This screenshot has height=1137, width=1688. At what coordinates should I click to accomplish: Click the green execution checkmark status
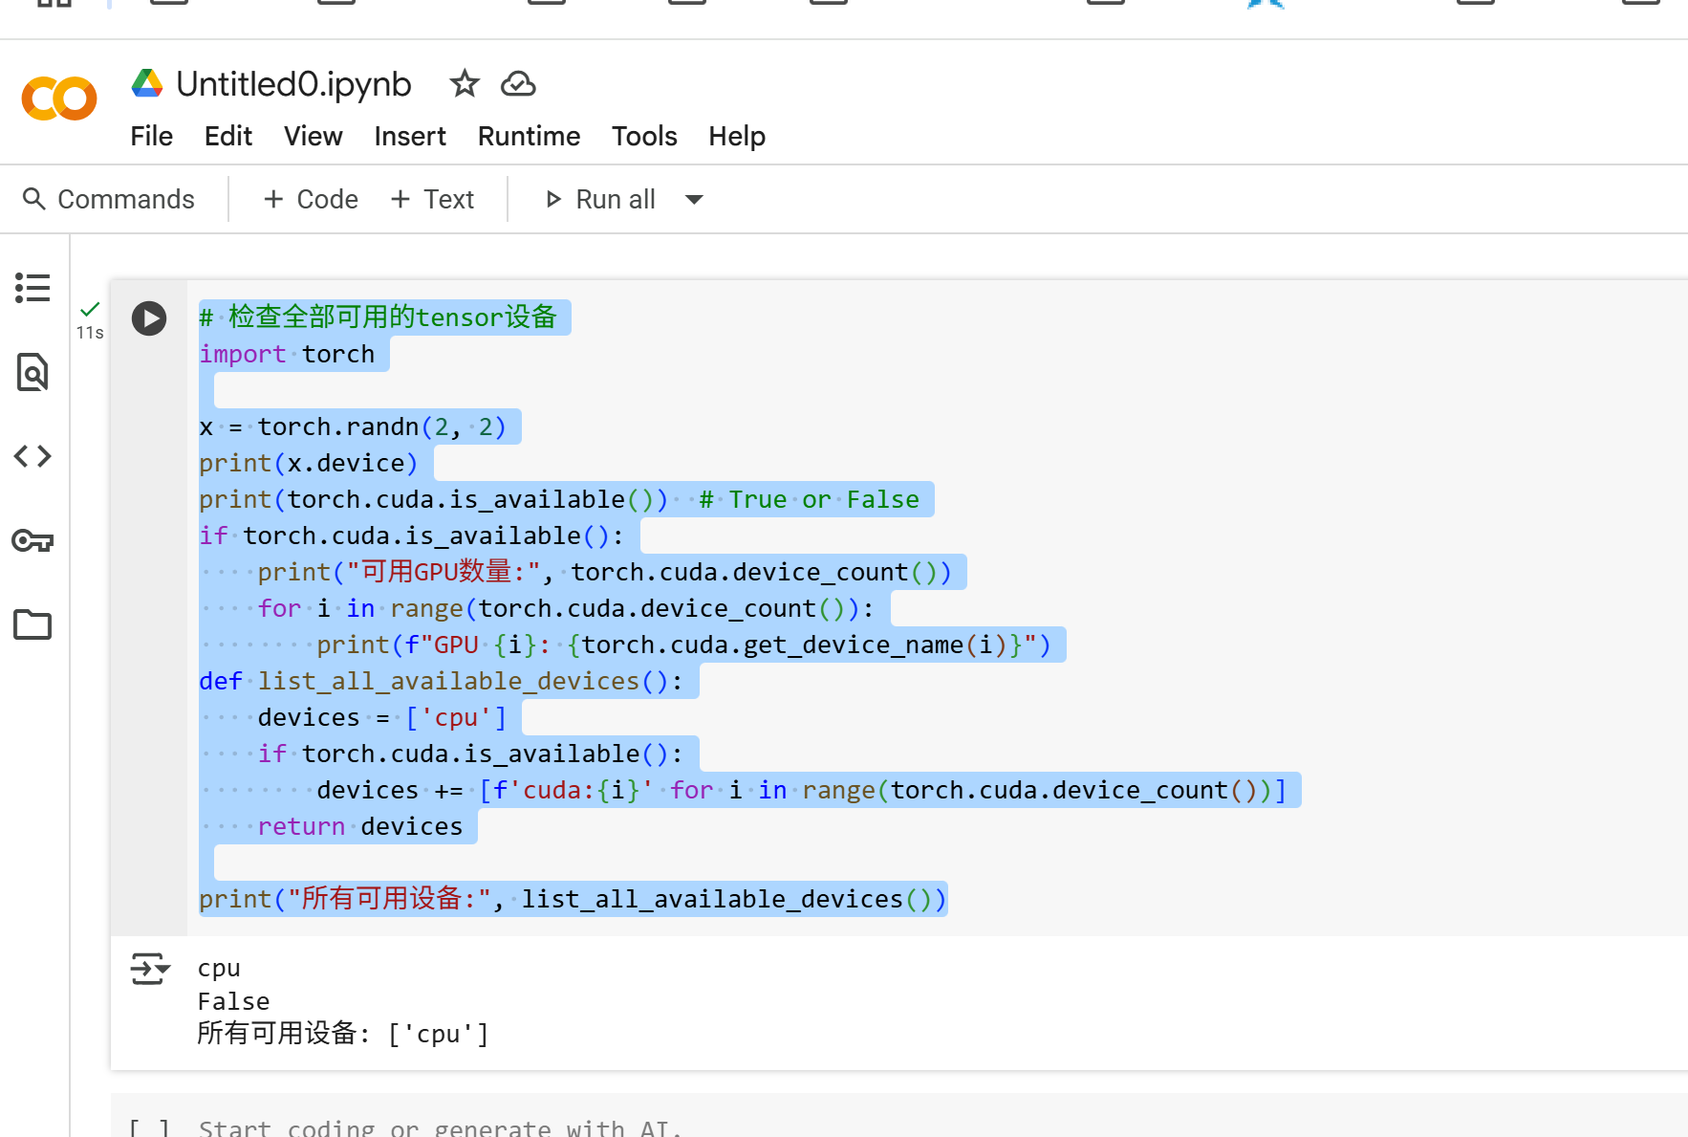[x=90, y=309]
